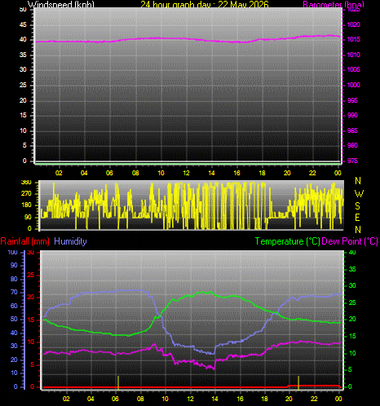Click the 06 hour label on top chart
This screenshot has width=380, height=406.
point(109,173)
